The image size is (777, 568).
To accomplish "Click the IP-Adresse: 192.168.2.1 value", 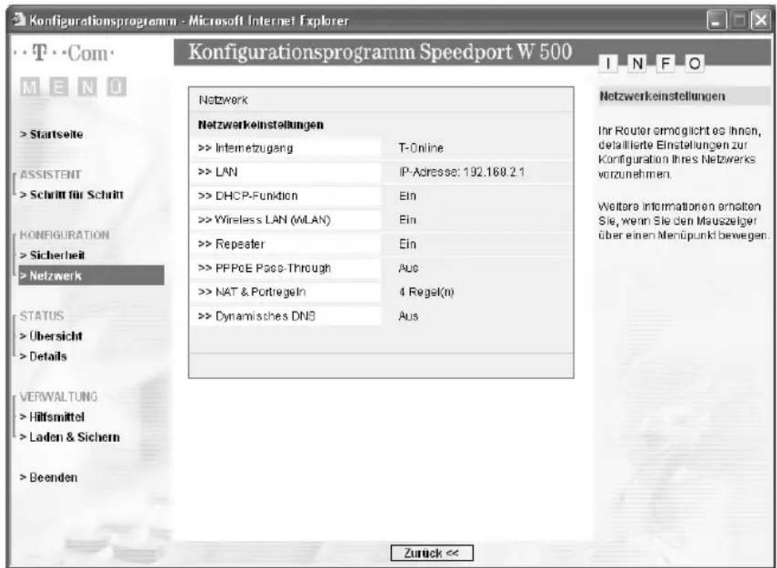I will tap(462, 172).
